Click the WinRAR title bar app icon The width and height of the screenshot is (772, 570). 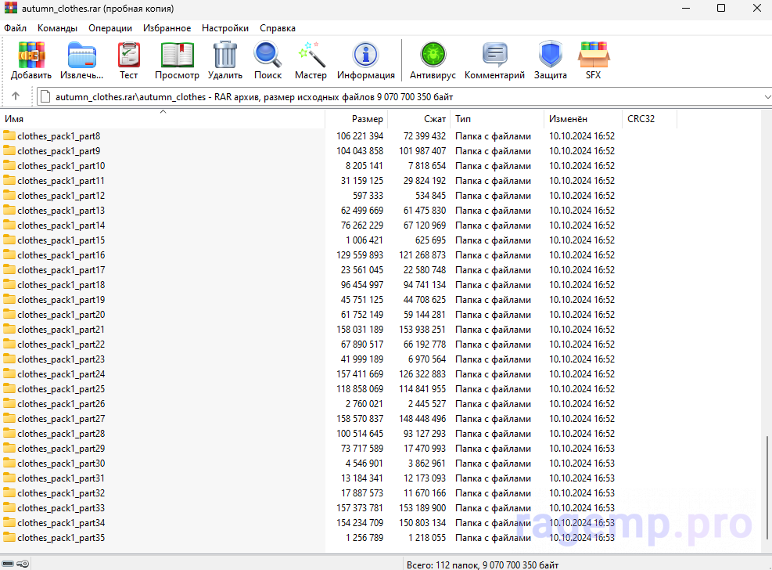[10, 8]
